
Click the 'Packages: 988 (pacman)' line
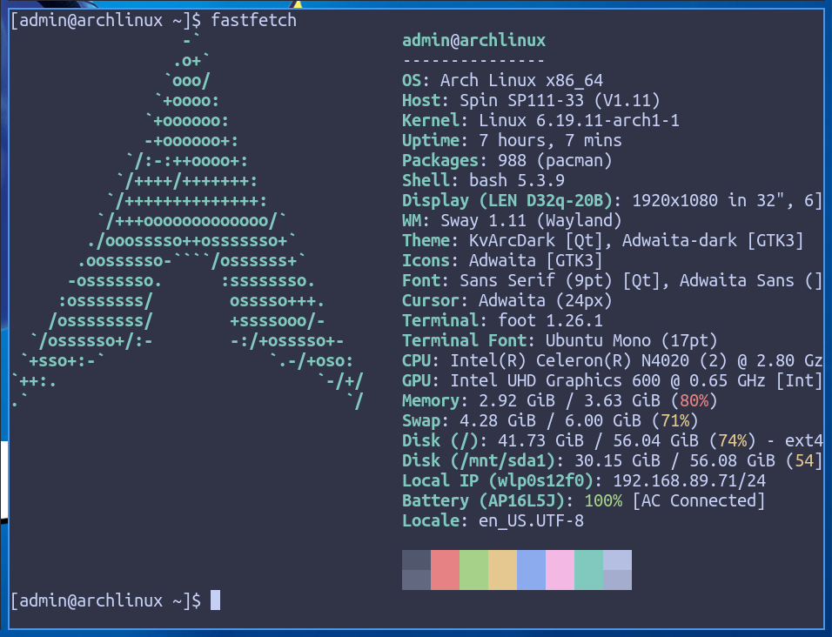click(x=507, y=161)
